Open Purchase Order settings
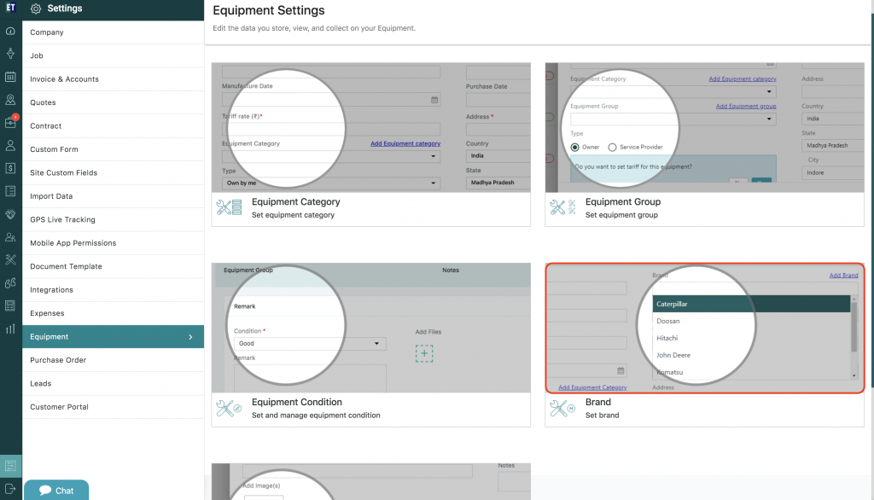Viewport: 874px width, 500px height. coord(114,360)
